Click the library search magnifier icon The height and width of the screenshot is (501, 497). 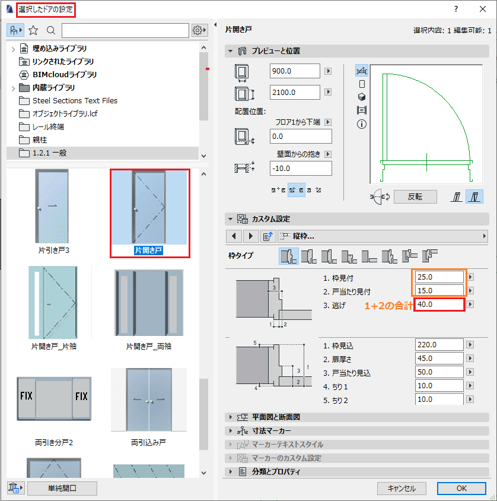pyautogui.click(x=50, y=30)
